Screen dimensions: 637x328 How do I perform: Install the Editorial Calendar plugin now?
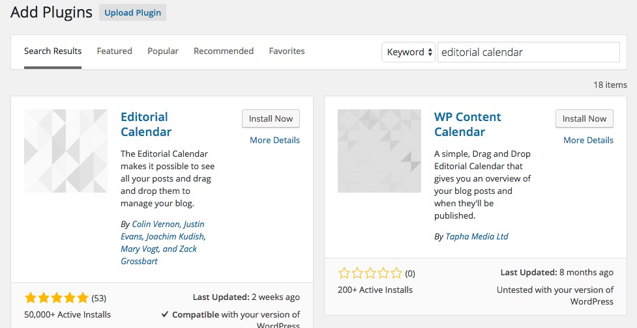pos(271,119)
